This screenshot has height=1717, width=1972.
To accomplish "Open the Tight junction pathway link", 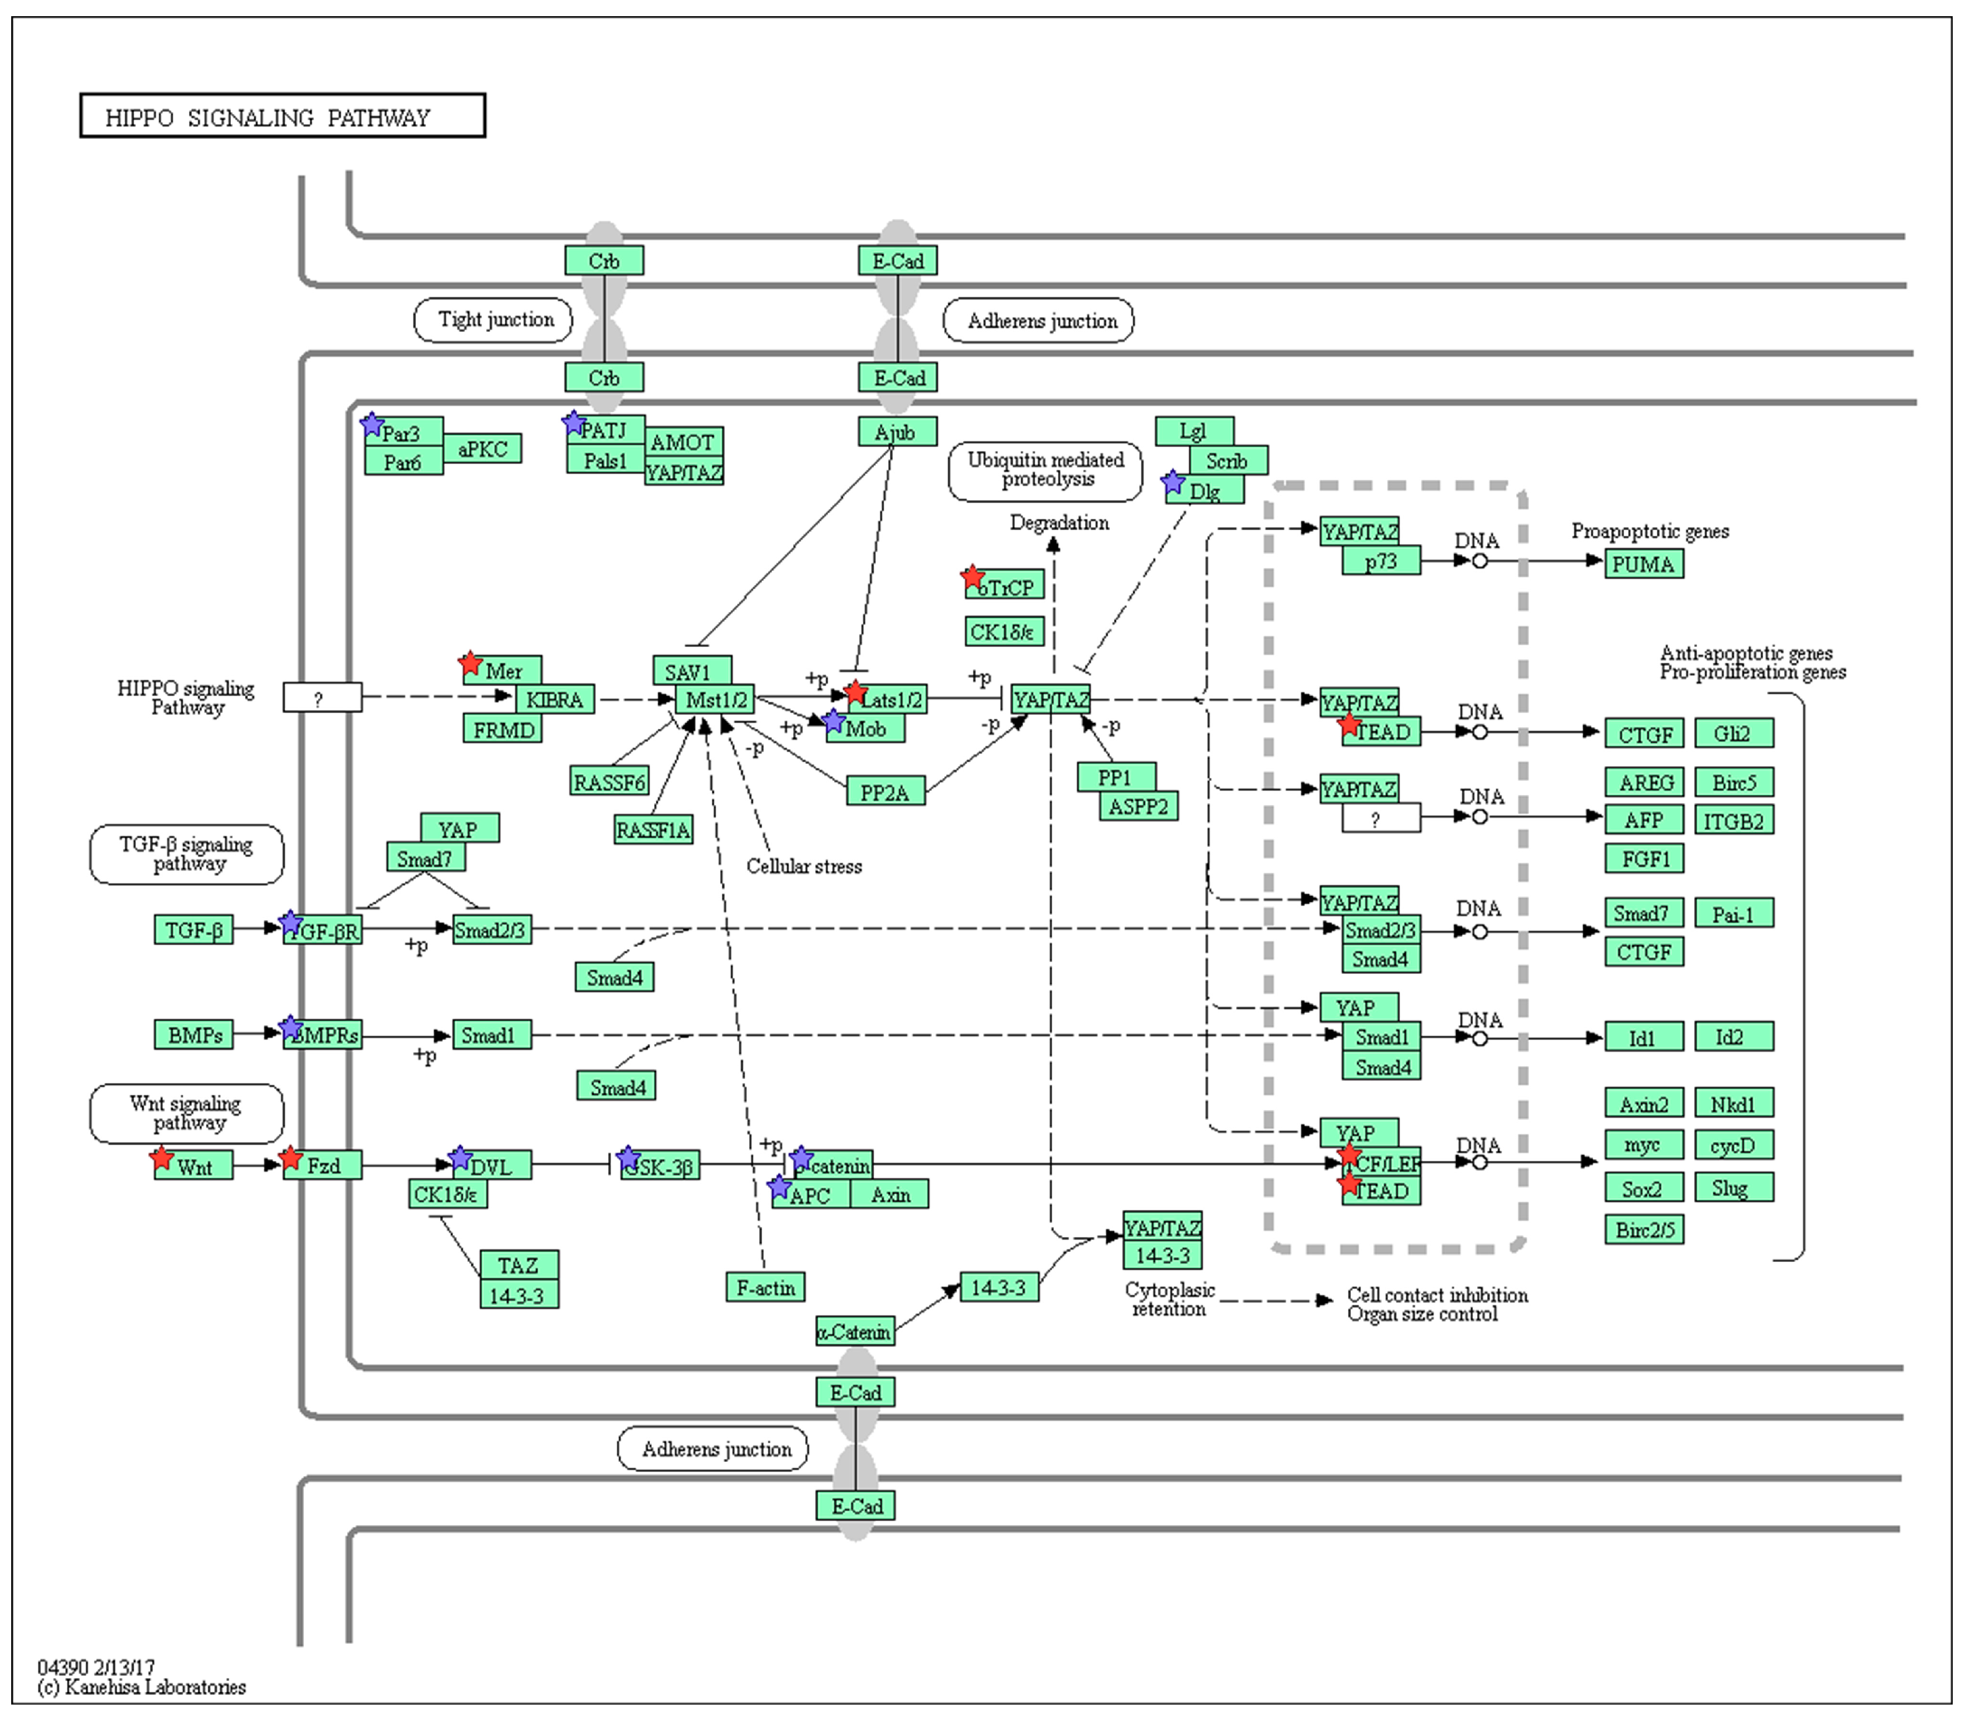I will coord(494,320).
